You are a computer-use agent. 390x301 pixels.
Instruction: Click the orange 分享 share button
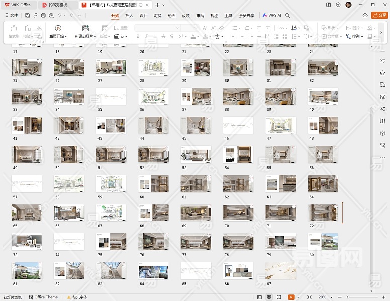click(379, 15)
